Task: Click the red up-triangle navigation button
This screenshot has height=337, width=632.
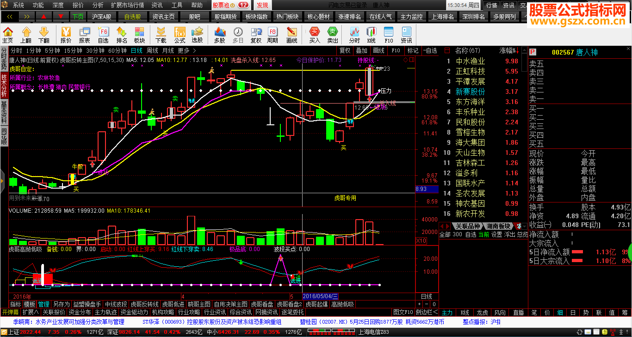Action: point(44,16)
